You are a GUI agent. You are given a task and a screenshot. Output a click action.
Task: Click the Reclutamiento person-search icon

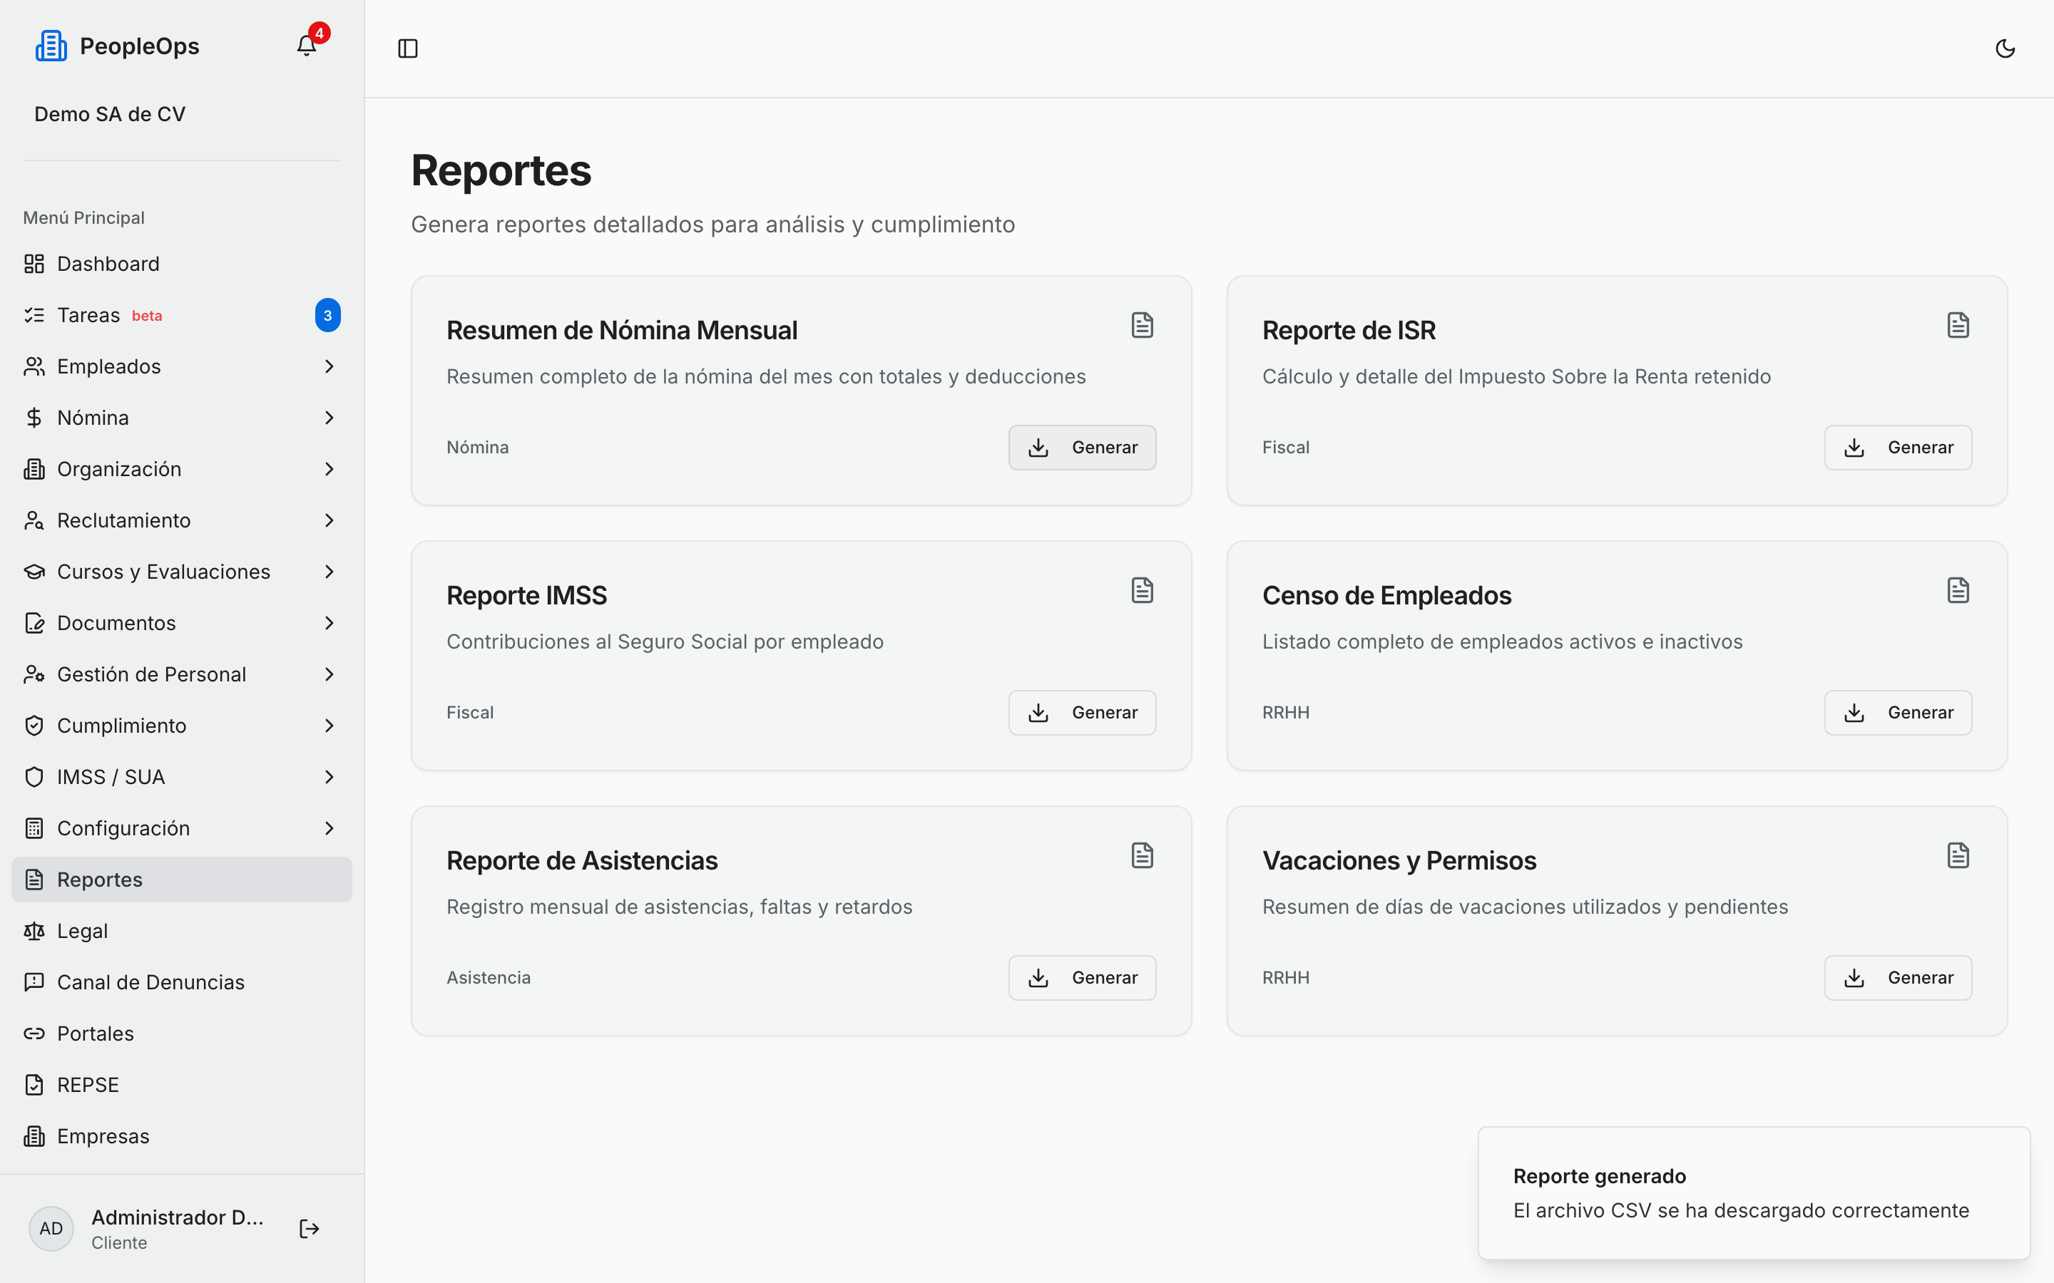click(34, 520)
